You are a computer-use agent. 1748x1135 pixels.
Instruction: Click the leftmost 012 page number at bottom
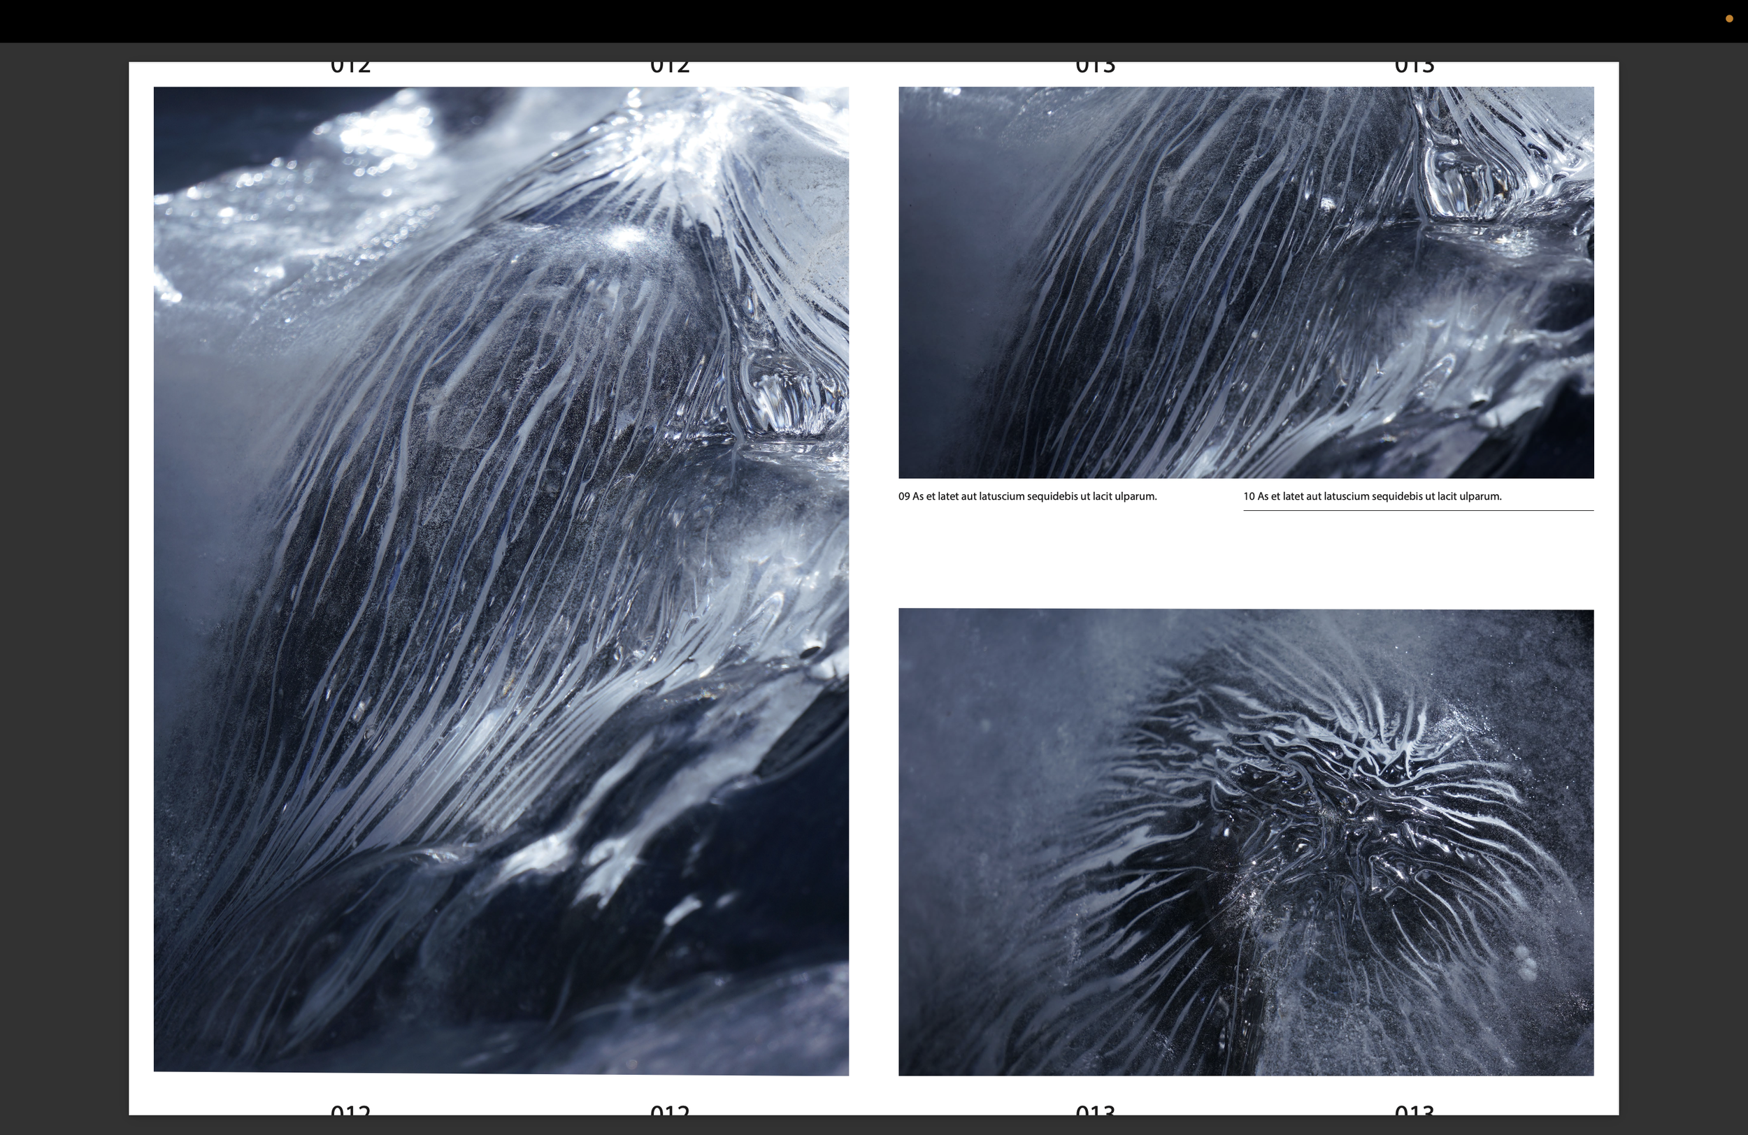350,1109
